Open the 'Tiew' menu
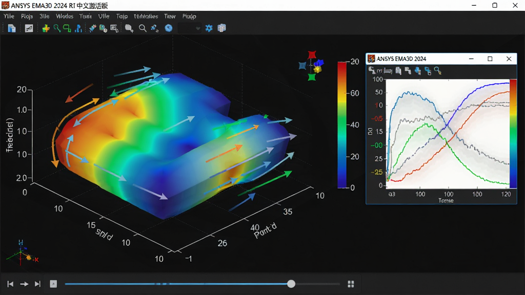This screenshot has height=295, width=525. point(170,16)
